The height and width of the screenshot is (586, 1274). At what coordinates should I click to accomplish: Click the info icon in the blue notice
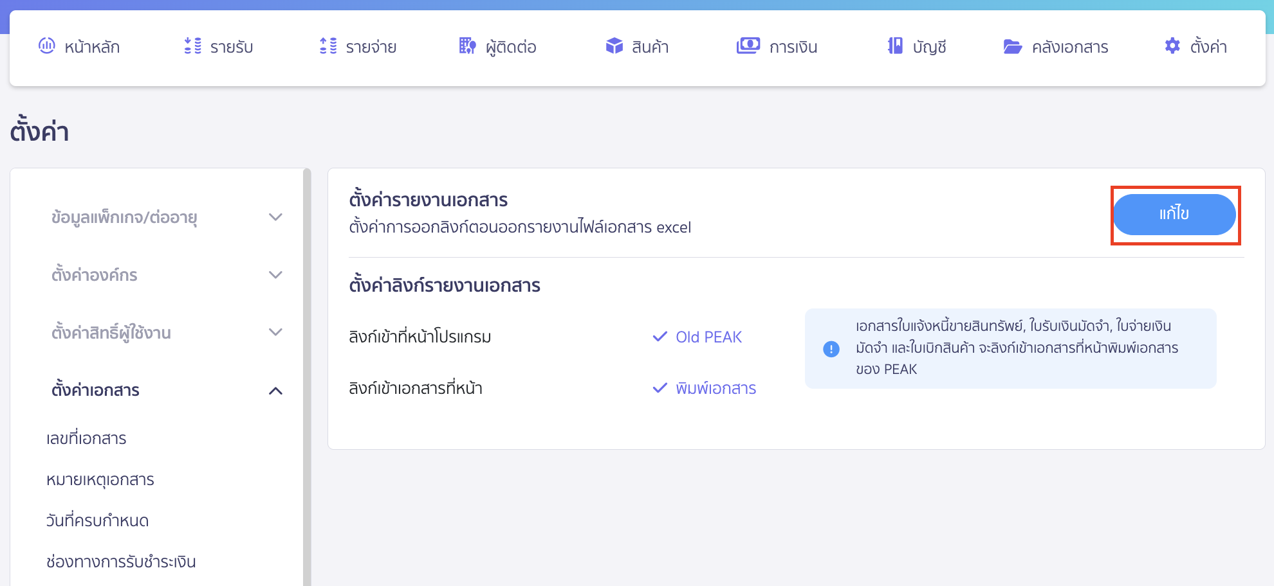pos(832,349)
